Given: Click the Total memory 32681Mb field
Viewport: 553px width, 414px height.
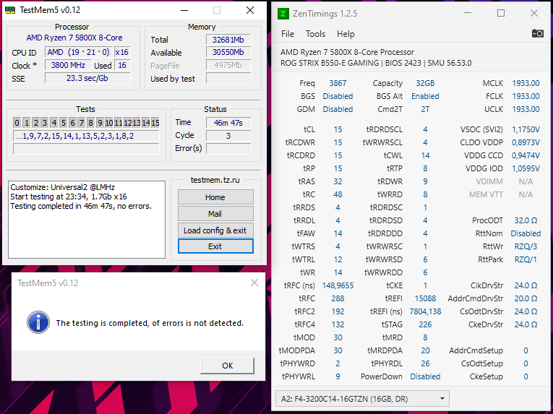Looking at the screenshot, I should 228,40.
